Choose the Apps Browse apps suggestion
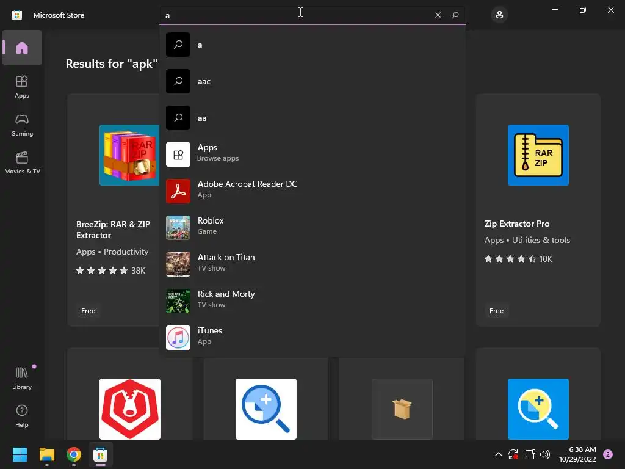The height and width of the screenshot is (469, 625). [312, 155]
